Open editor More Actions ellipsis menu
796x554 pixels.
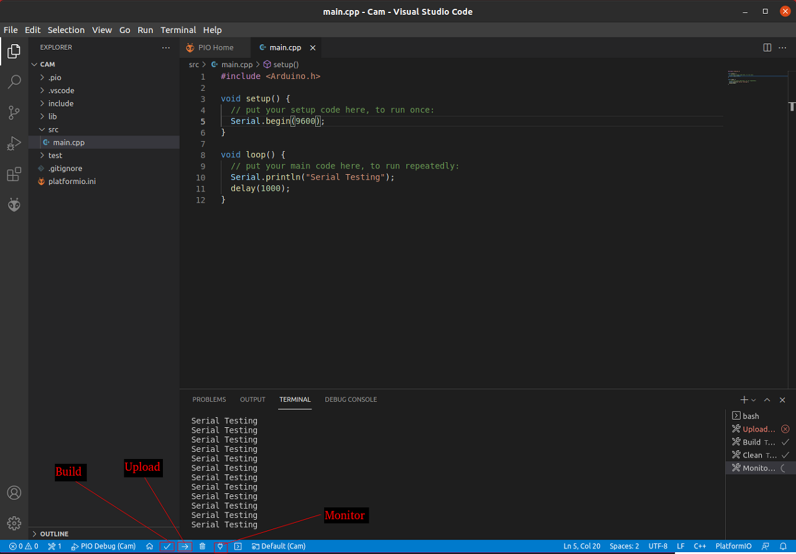783,47
